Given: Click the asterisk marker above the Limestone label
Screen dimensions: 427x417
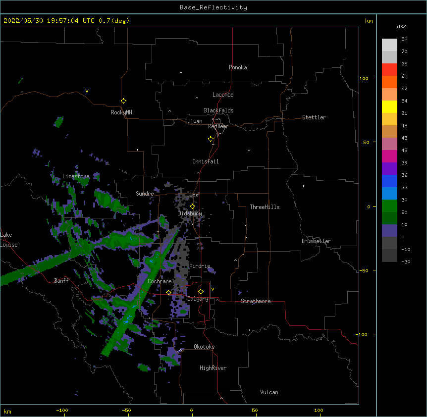Looking at the screenshot, I should coord(76,171).
